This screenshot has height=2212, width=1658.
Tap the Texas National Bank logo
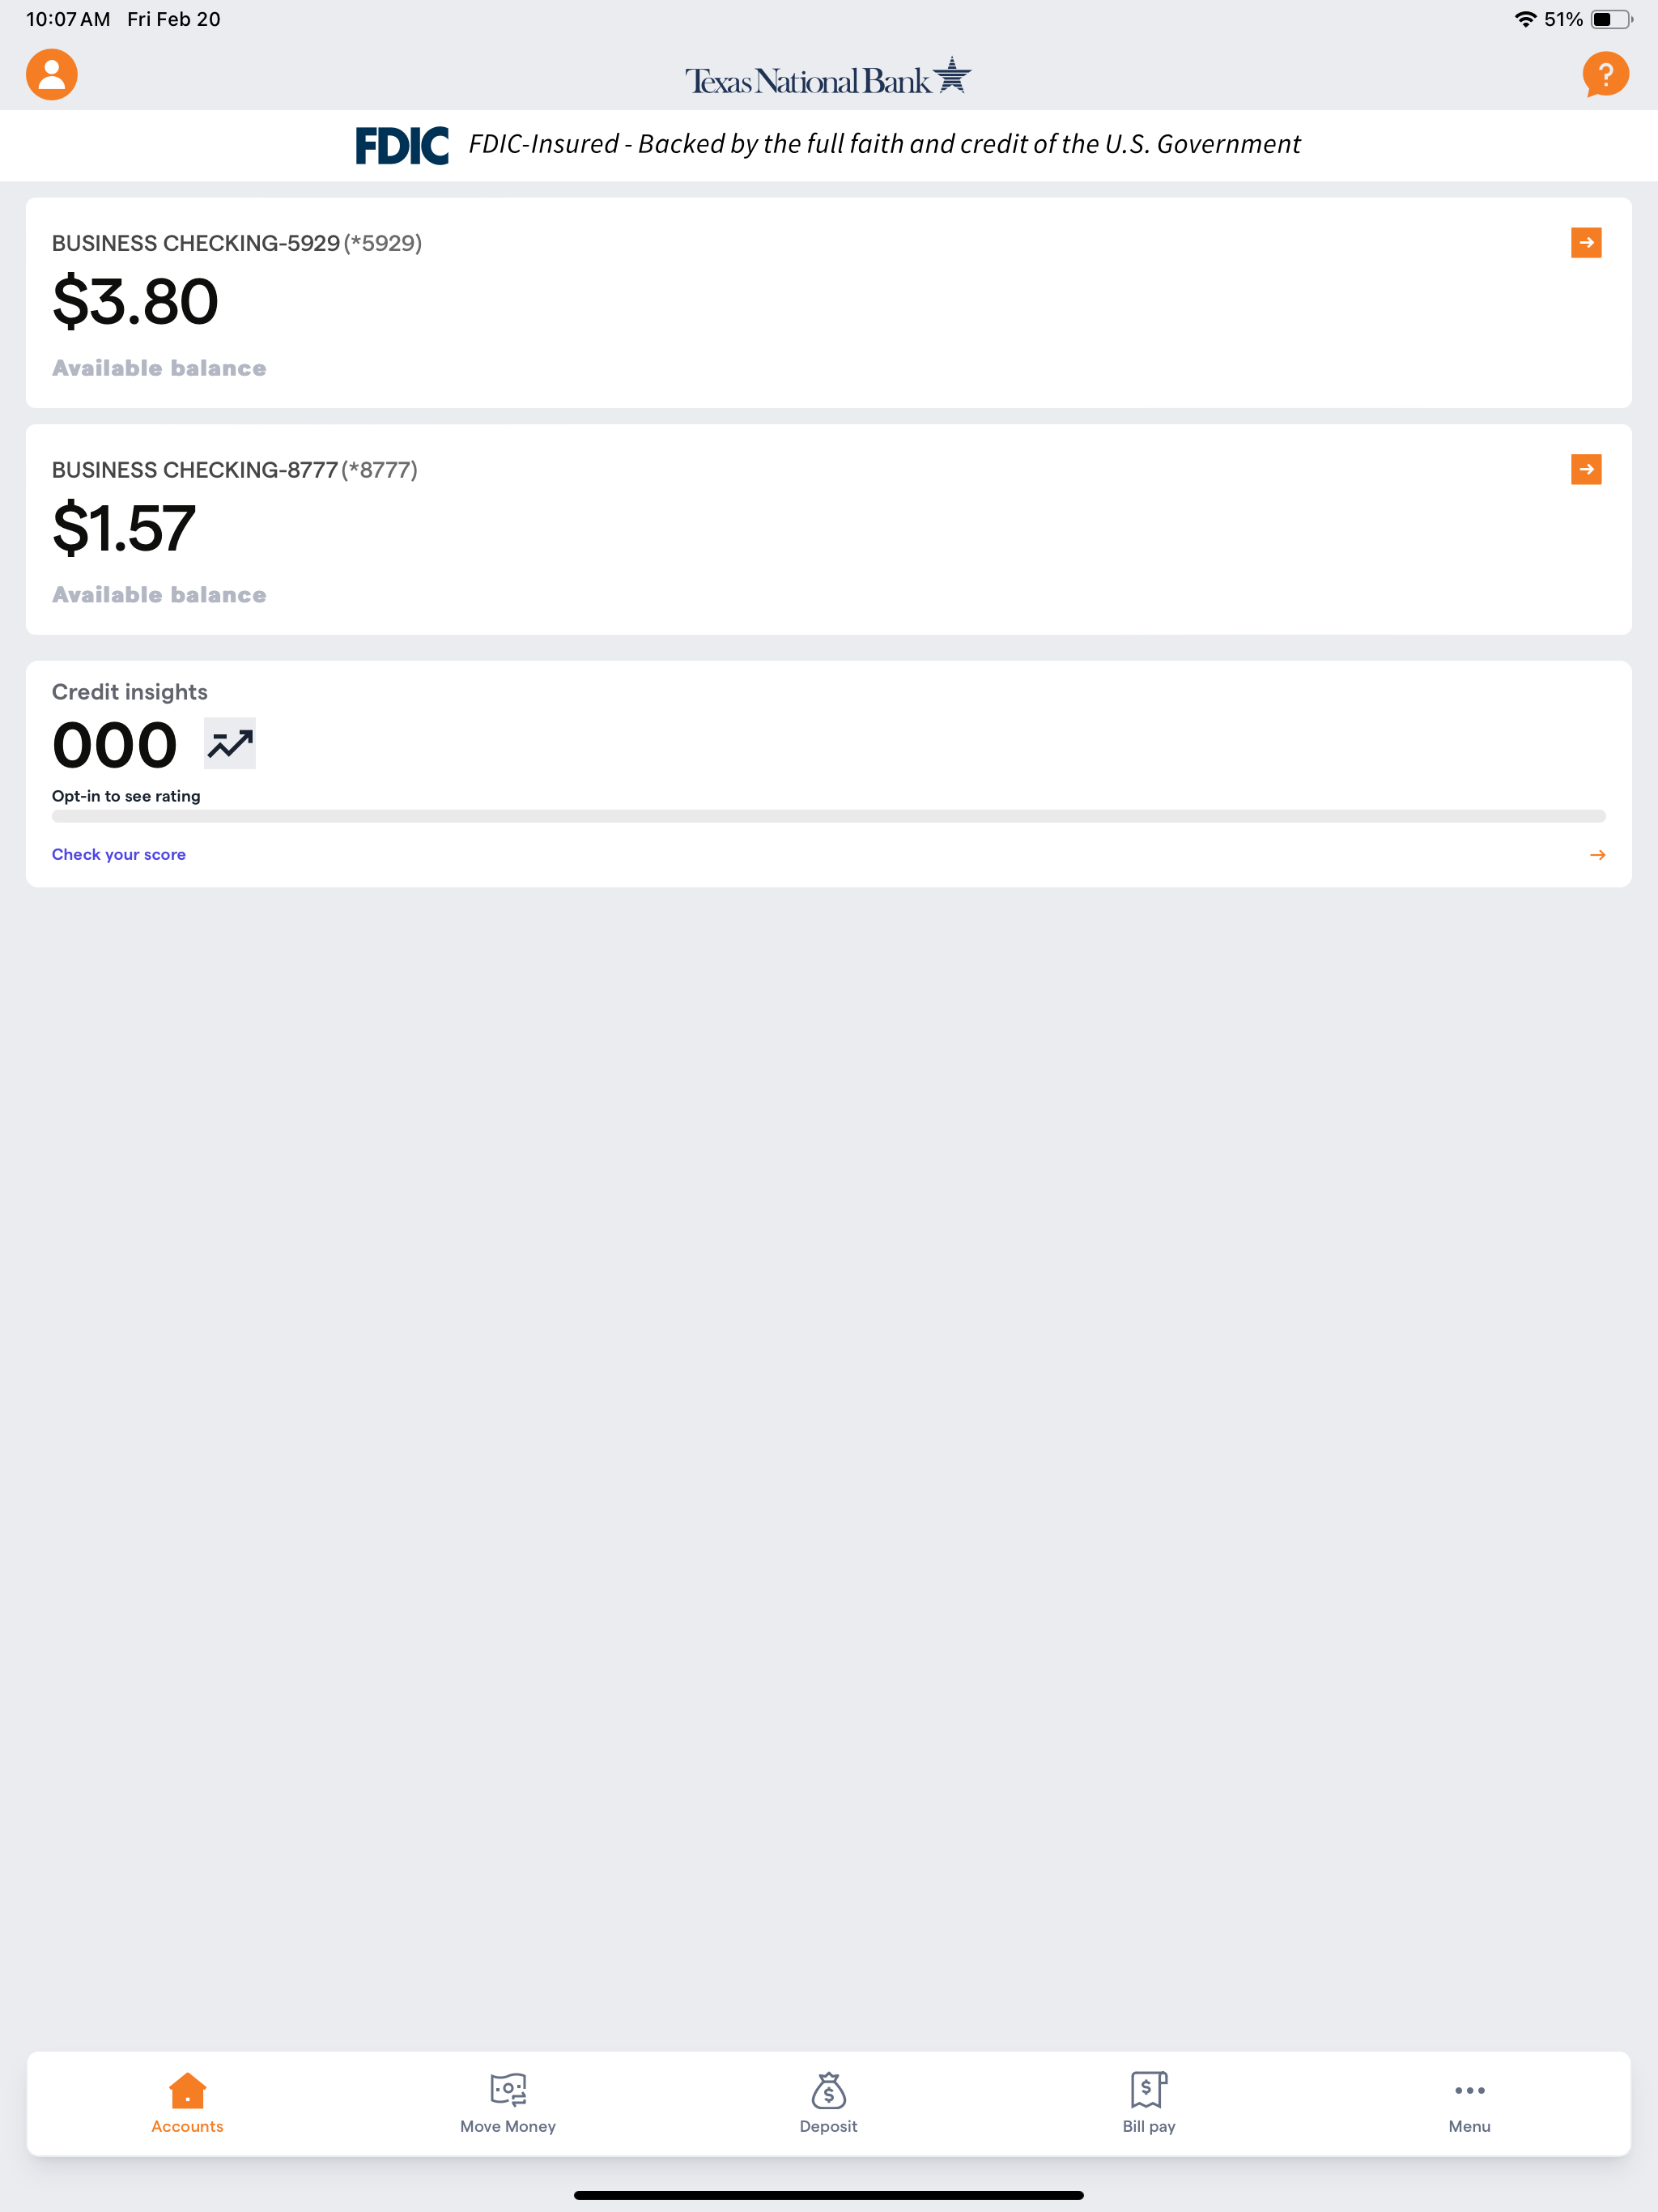828,77
